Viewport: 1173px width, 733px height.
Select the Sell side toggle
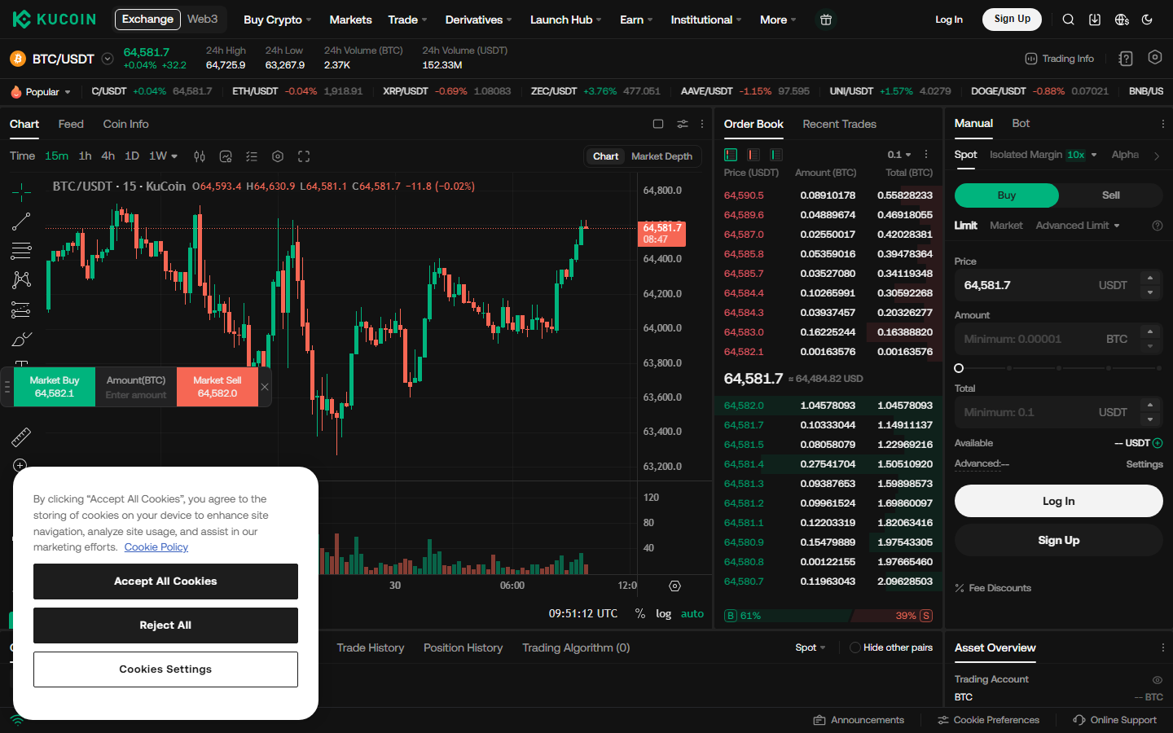(1111, 195)
